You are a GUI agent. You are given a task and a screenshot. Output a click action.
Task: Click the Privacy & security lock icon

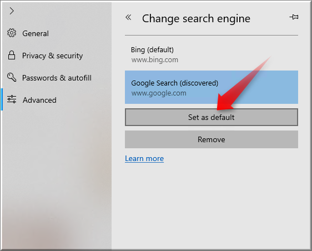pos(12,55)
